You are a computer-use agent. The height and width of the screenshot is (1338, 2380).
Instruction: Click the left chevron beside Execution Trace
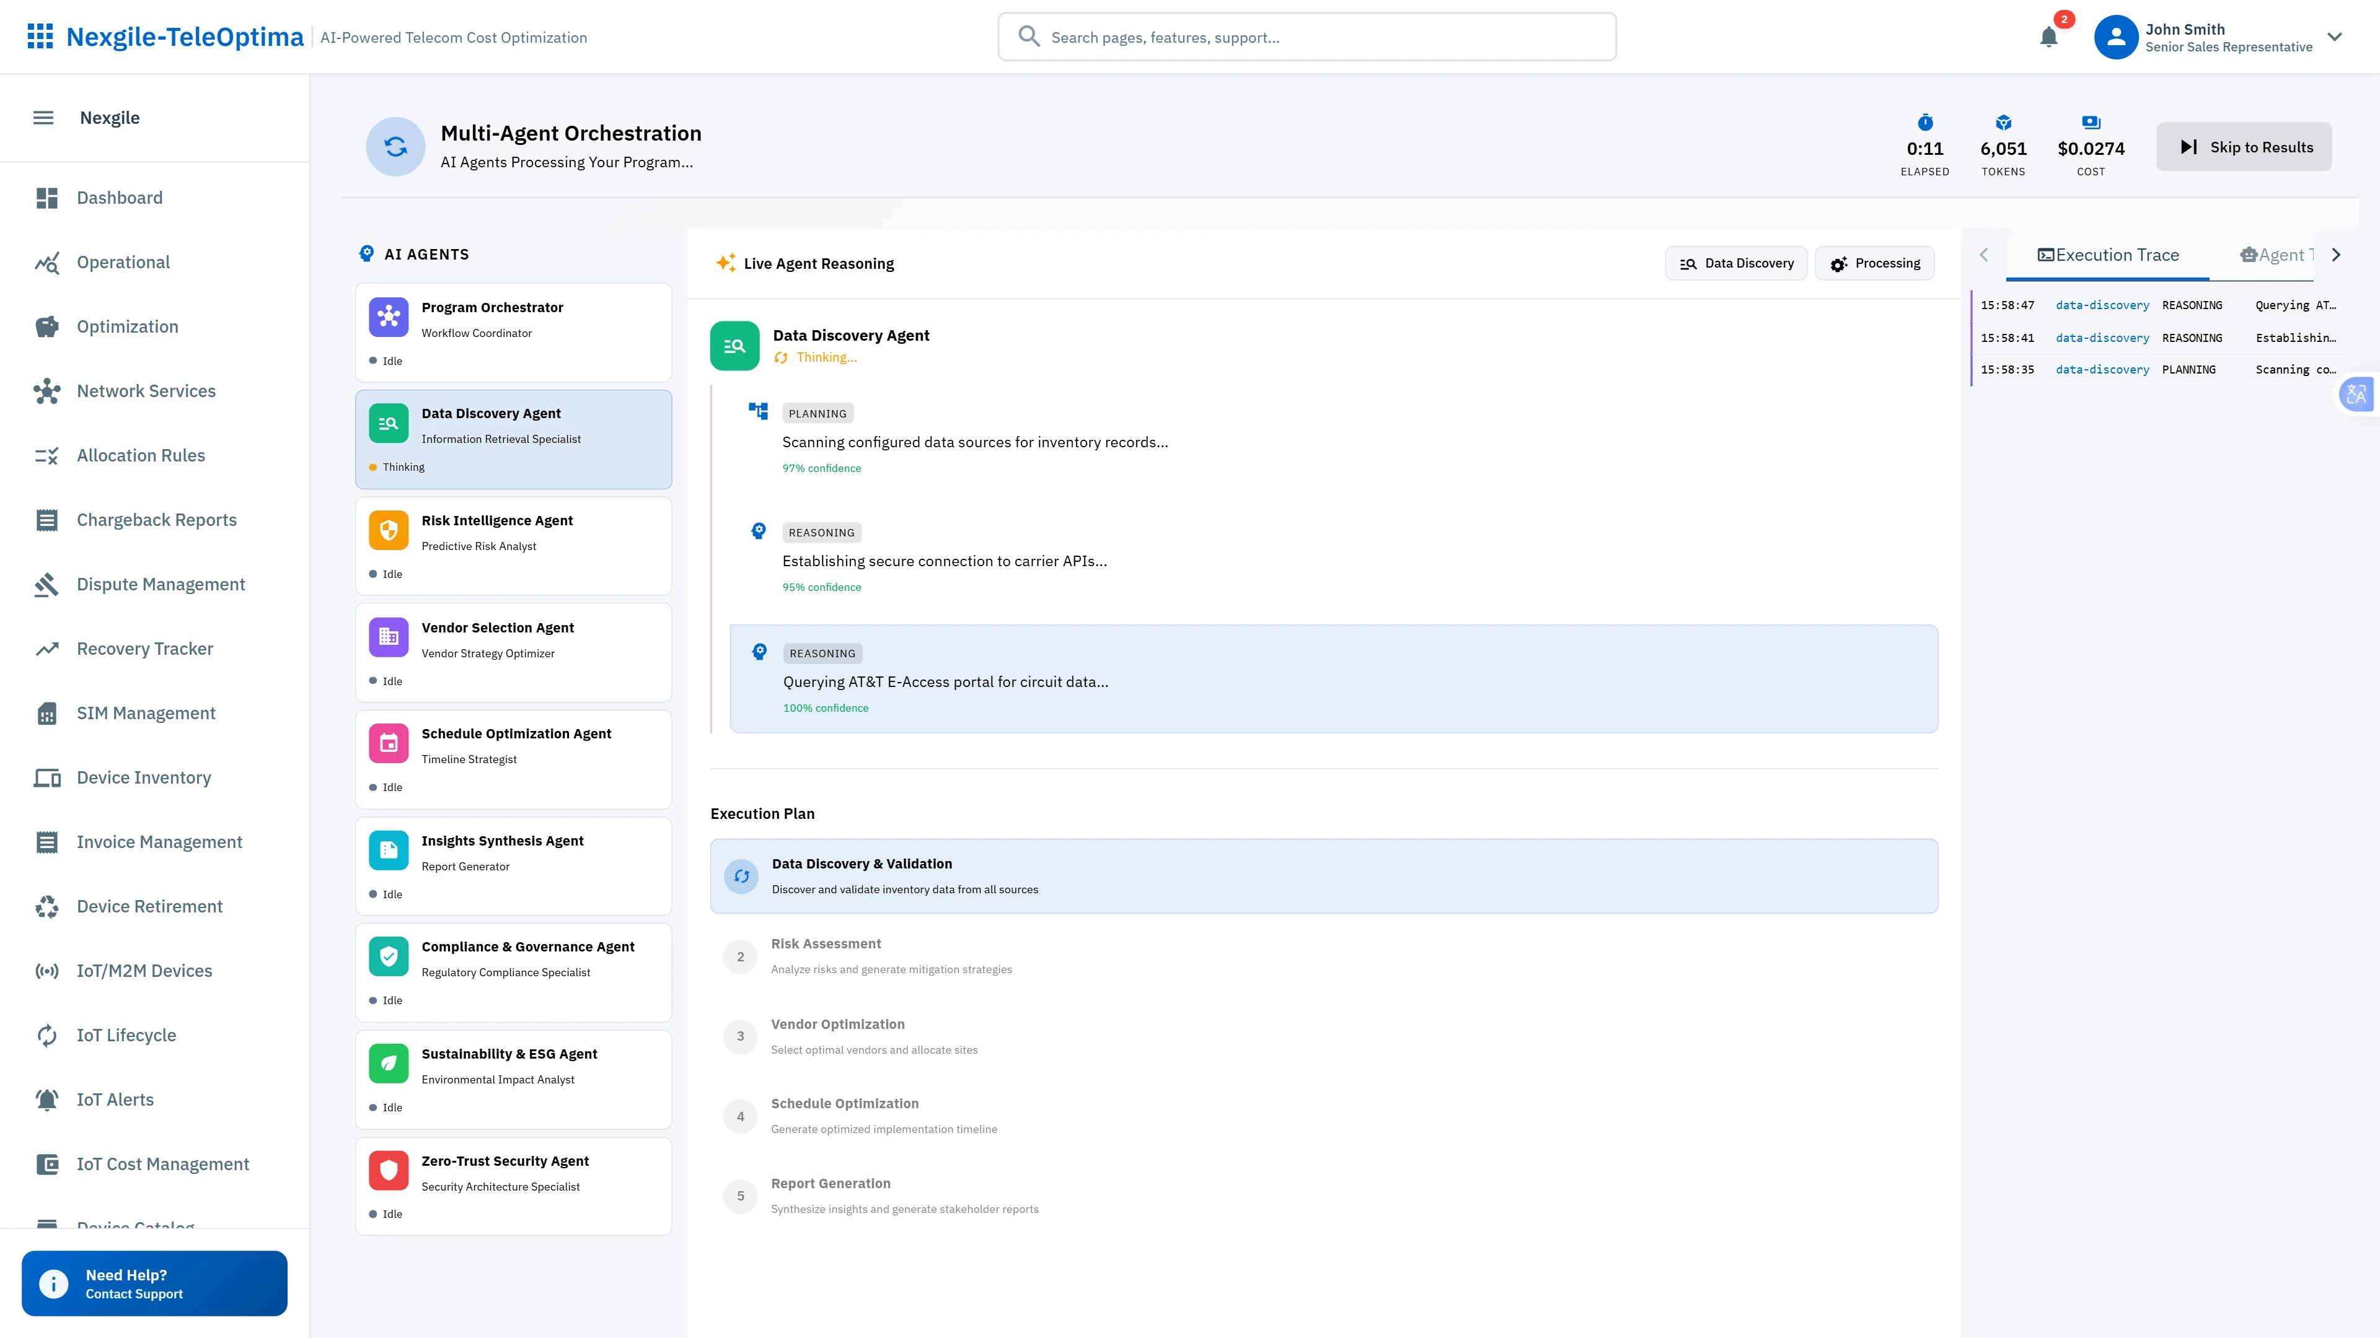pos(1985,254)
